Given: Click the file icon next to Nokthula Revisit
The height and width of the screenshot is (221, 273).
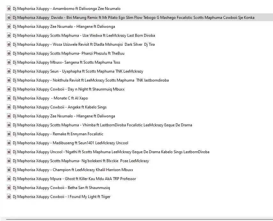Looking at the screenshot, I should tap(9, 80).
